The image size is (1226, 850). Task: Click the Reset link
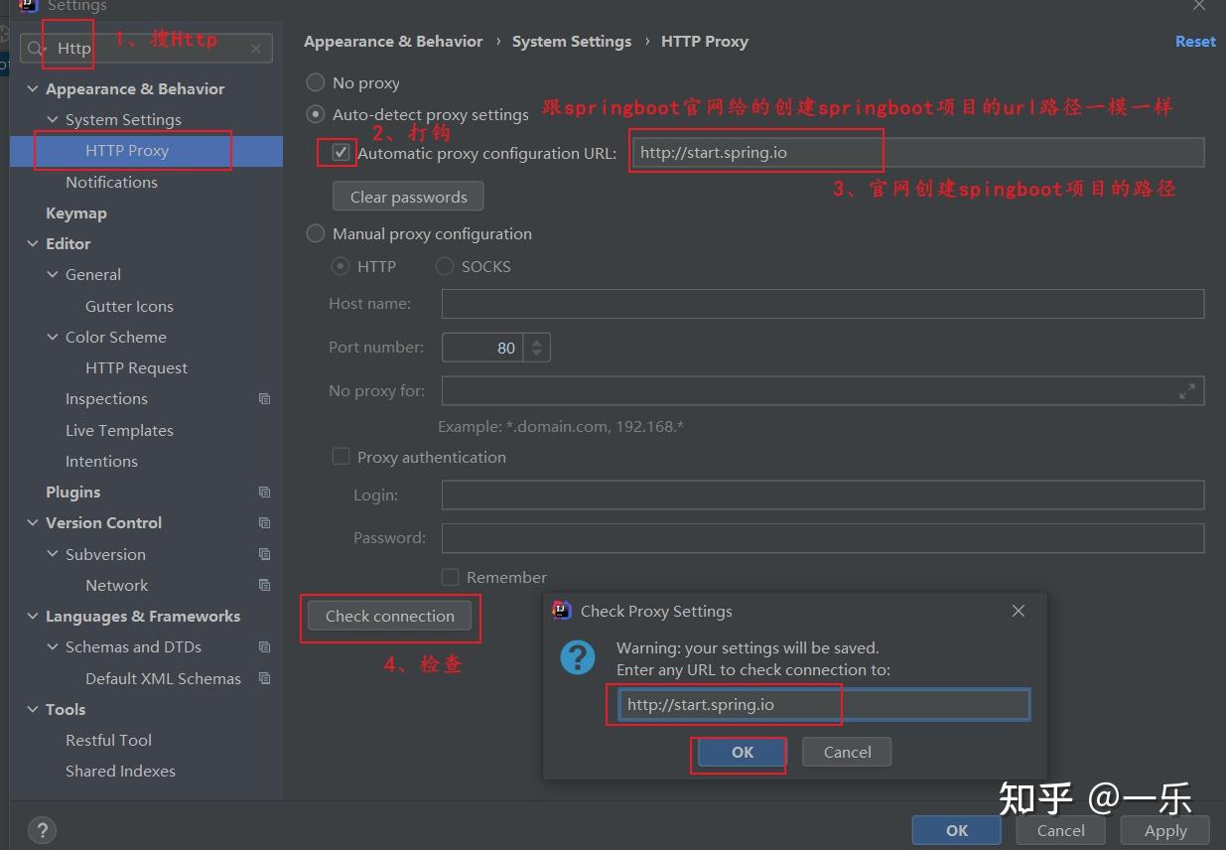[x=1194, y=41]
